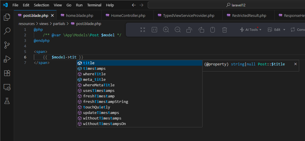
Task: Open the Search view in activity bar
Action: point(7,31)
